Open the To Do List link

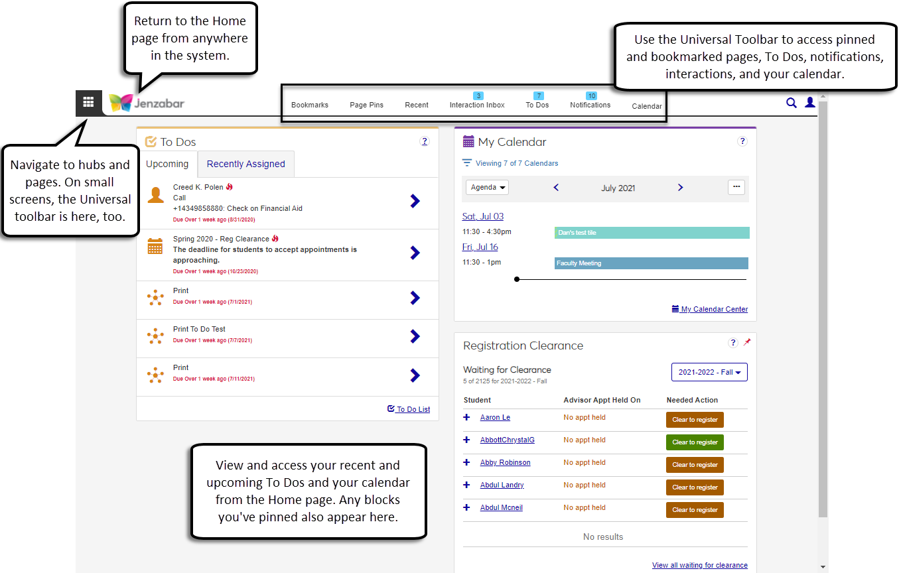[409, 409]
